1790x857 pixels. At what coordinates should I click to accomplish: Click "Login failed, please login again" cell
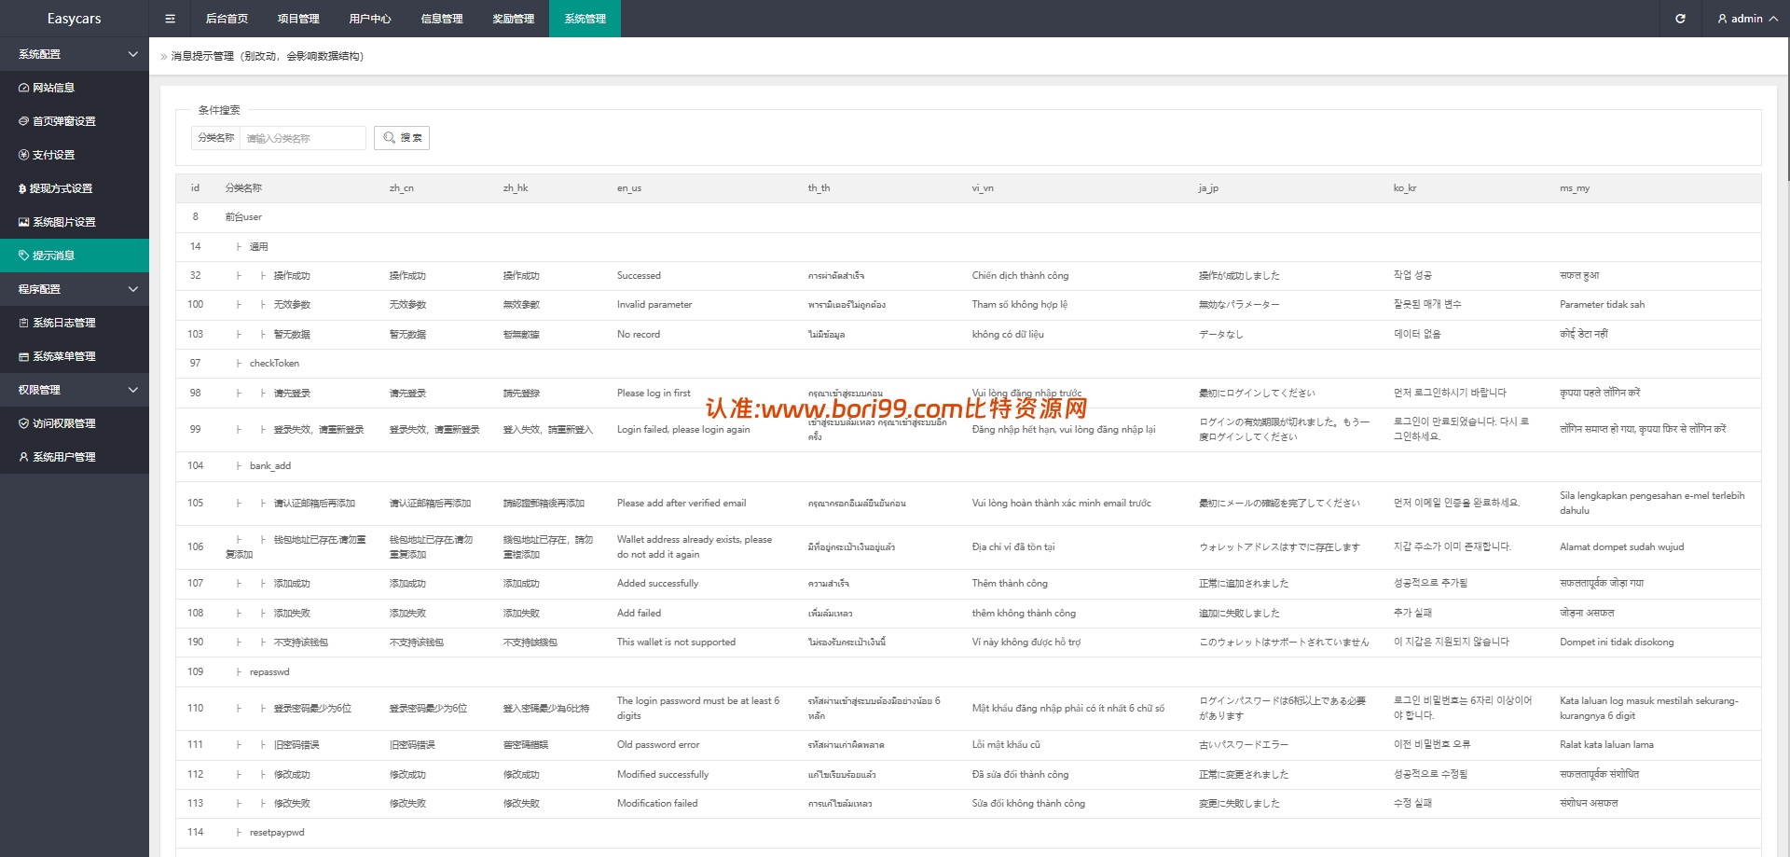click(x=683, y=430)
